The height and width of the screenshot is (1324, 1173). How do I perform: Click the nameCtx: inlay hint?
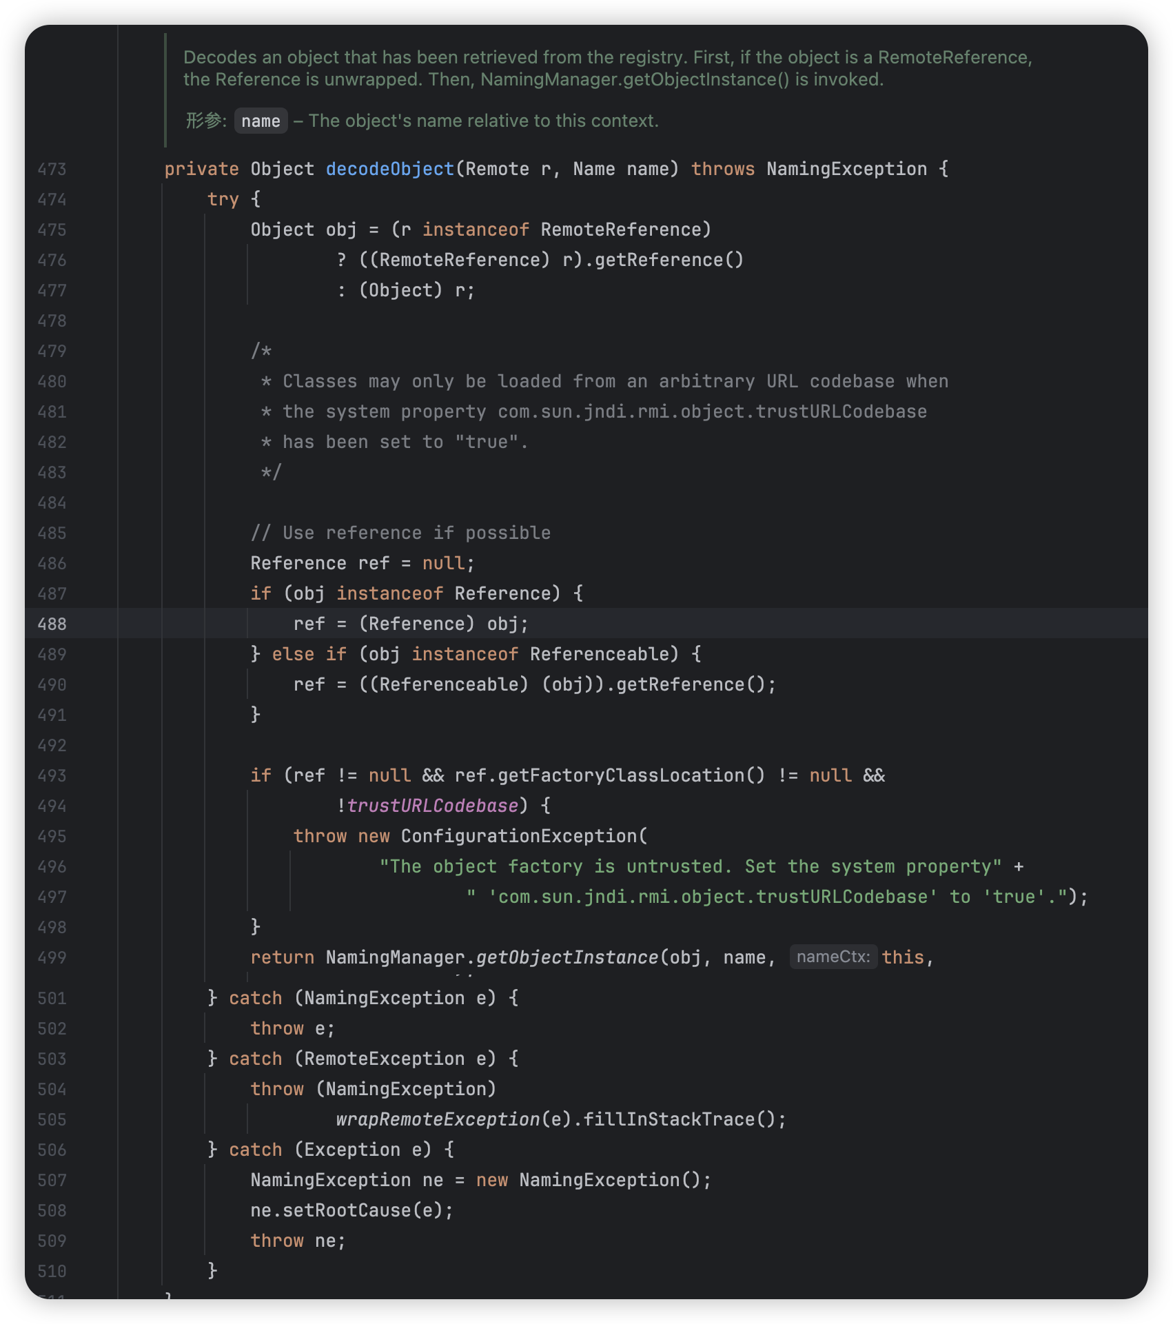pyautogui.click(x=833, y=957)
